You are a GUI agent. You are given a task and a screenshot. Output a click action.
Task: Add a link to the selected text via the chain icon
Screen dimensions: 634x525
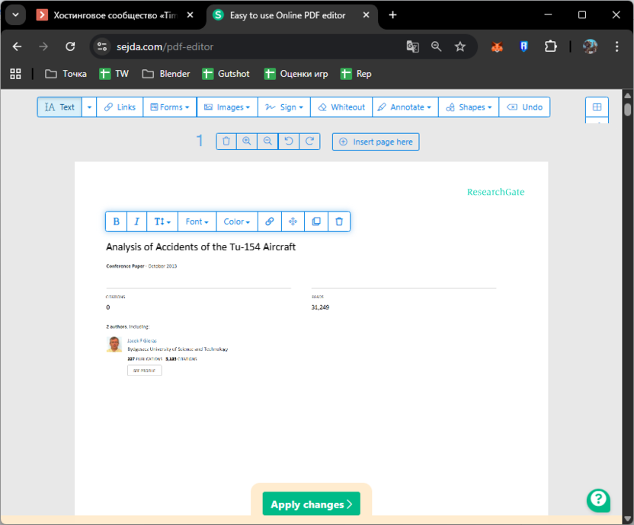(269, 221)
